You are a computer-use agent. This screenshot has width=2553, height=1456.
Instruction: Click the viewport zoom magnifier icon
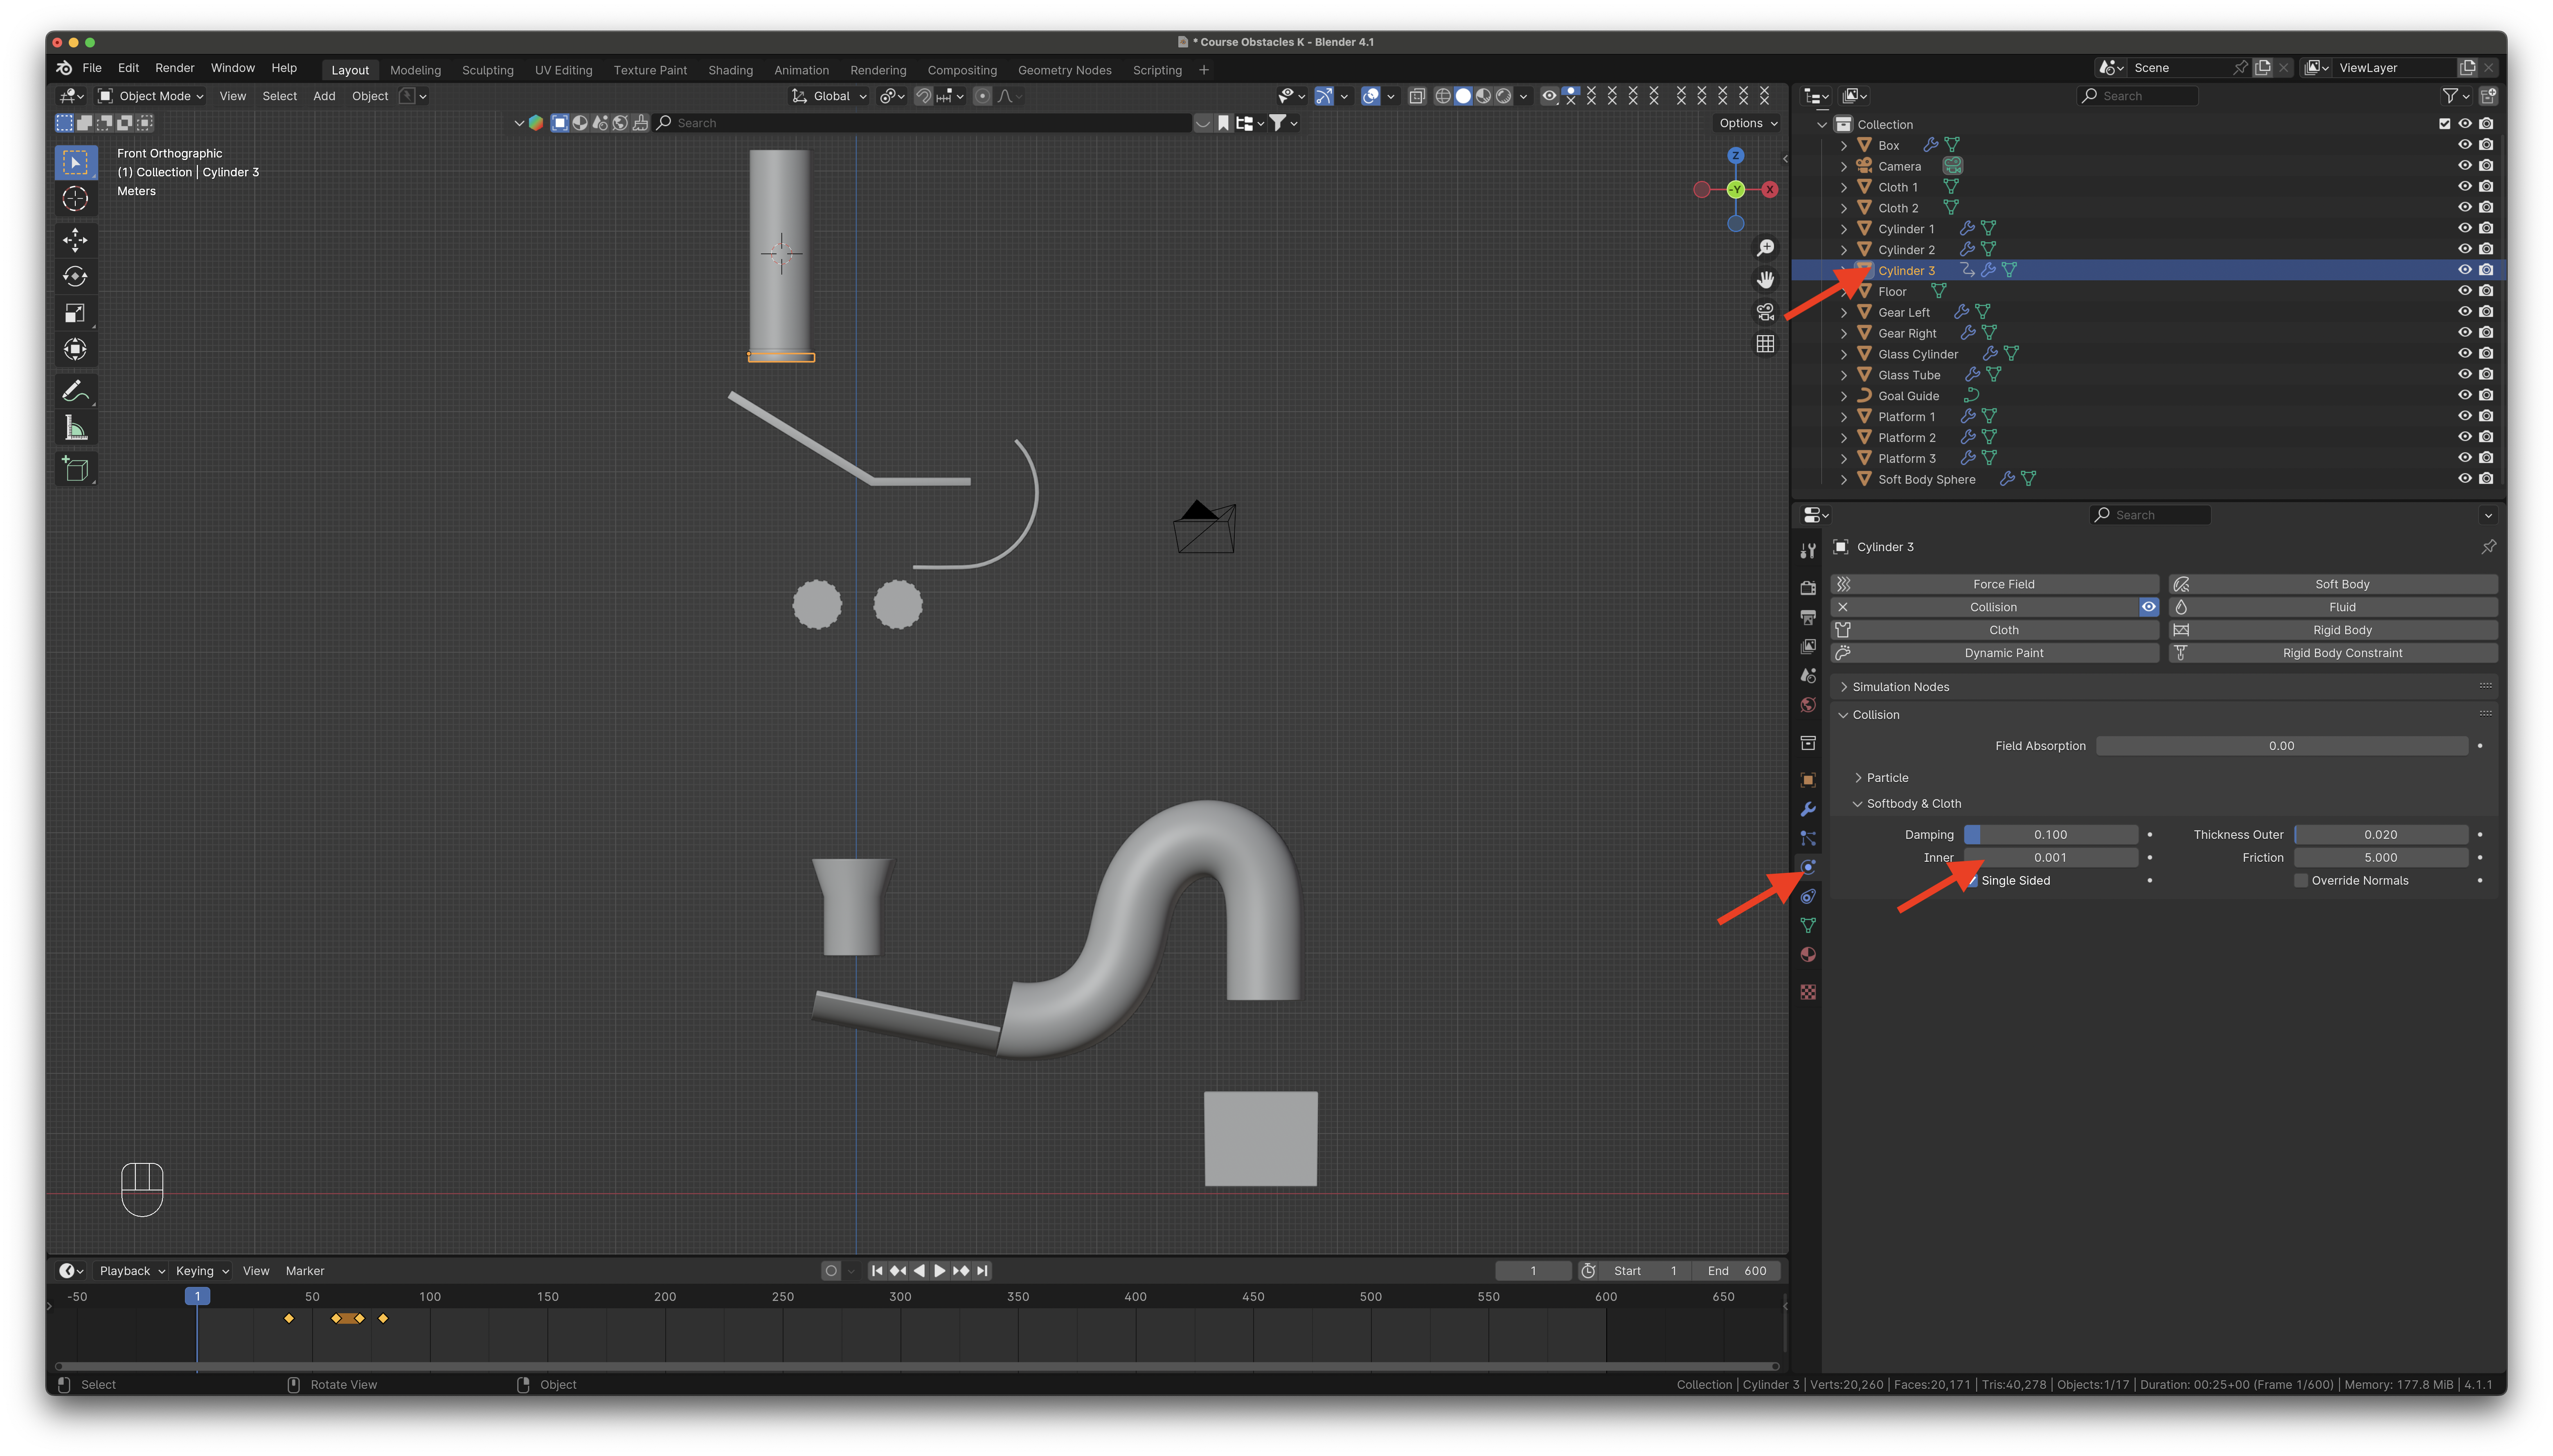coord(1765,248)
